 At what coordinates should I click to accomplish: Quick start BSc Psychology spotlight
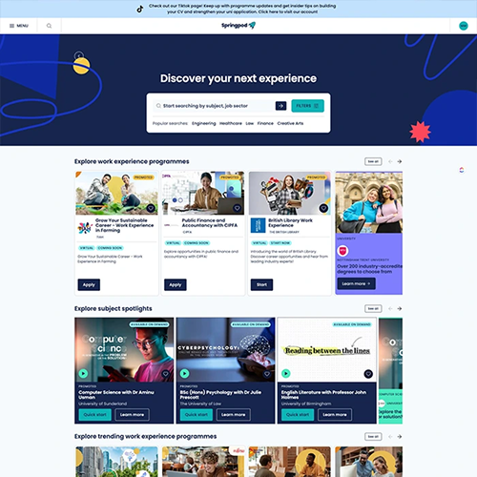pos(197,415)
